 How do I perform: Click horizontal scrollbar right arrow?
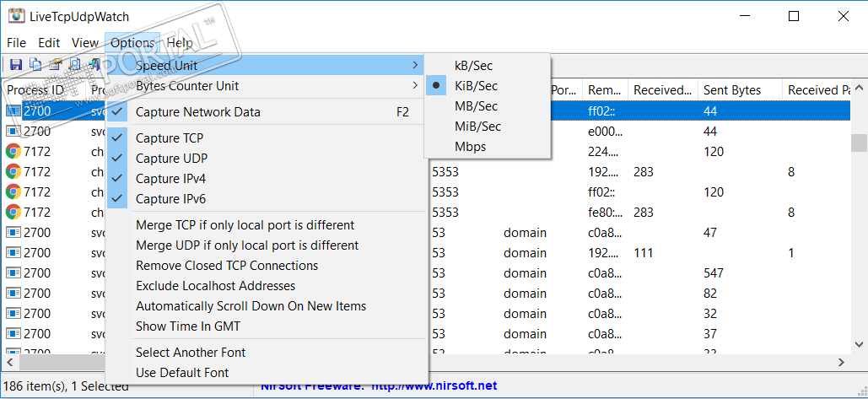pyautogui.click(x=841, y=363)
